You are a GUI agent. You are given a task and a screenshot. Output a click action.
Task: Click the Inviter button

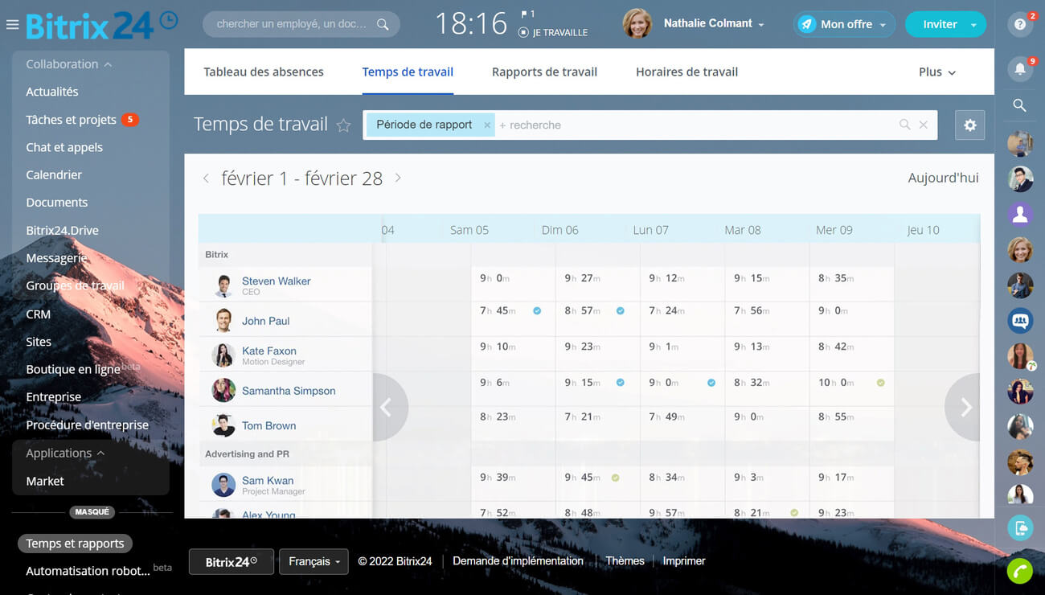(939, 25)
